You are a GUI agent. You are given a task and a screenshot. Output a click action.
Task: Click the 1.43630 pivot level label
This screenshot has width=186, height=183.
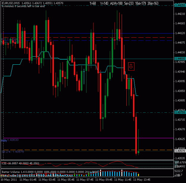click(x=13, y=140)
